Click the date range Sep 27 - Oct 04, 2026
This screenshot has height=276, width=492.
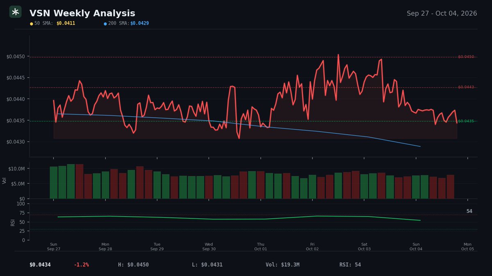point(442,13)
